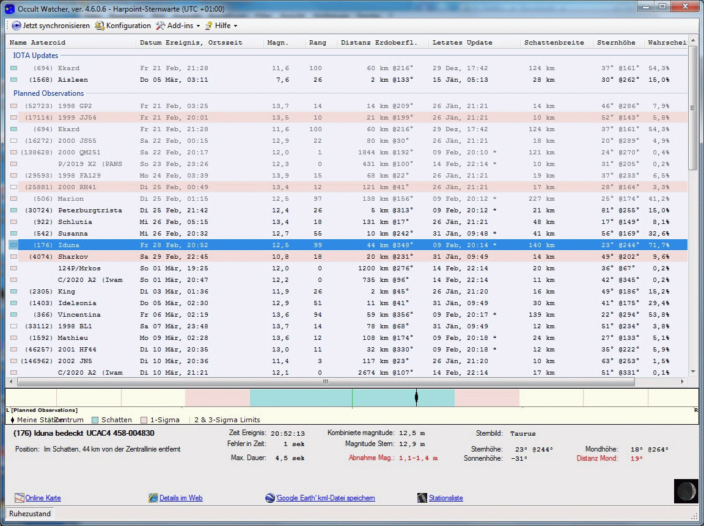Viewport: 704px width, 526px height.
Task: Collapse the IOTA Updates group
Action: [x=35, y=56]
